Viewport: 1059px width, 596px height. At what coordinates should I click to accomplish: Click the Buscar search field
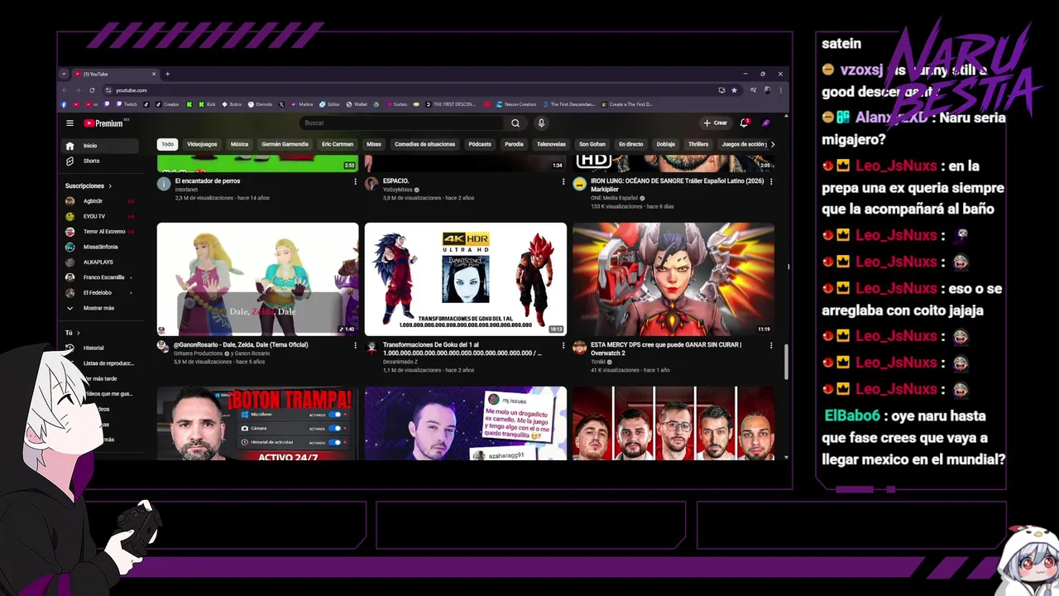coord(401,123)
